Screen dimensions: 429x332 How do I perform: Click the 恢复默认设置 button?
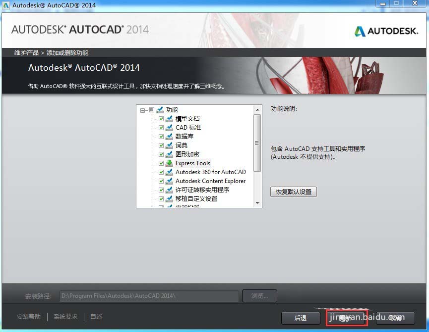pyautogui.click(x=293, y=191)
